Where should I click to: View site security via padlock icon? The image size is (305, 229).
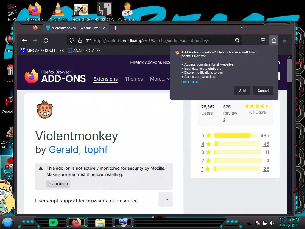tap(80, 41)
